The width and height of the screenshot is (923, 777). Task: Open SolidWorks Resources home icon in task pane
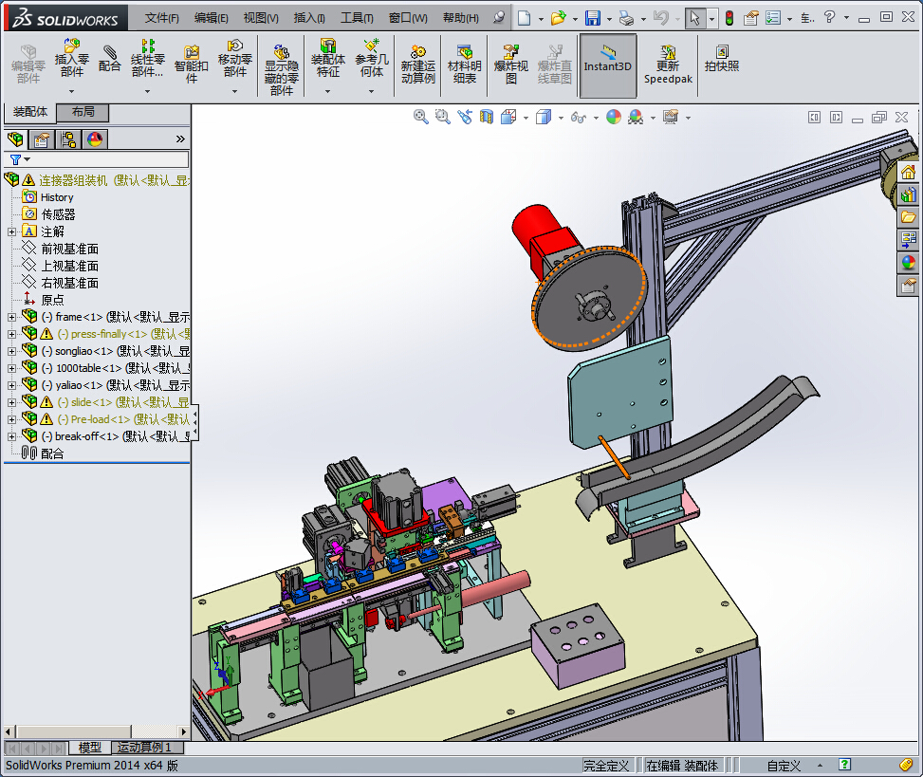click(x=908, y=173)
